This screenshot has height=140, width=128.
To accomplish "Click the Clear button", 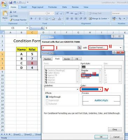I will click(x=115, y=129).
